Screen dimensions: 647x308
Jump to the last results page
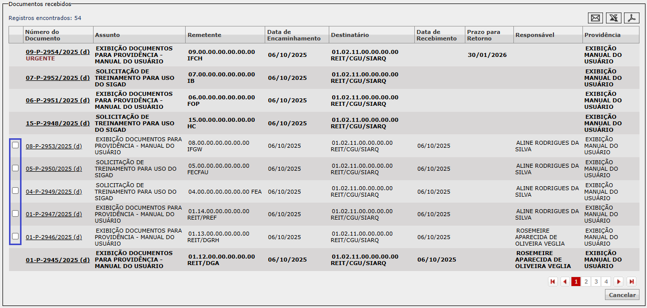tap(631, 282)
